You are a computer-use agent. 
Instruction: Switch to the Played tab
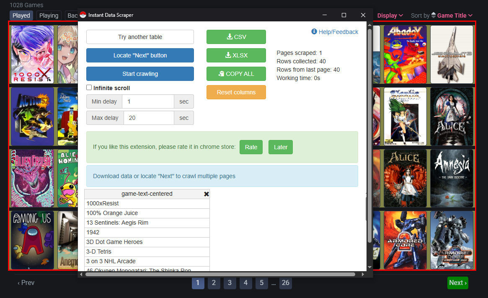coord(21,15)
